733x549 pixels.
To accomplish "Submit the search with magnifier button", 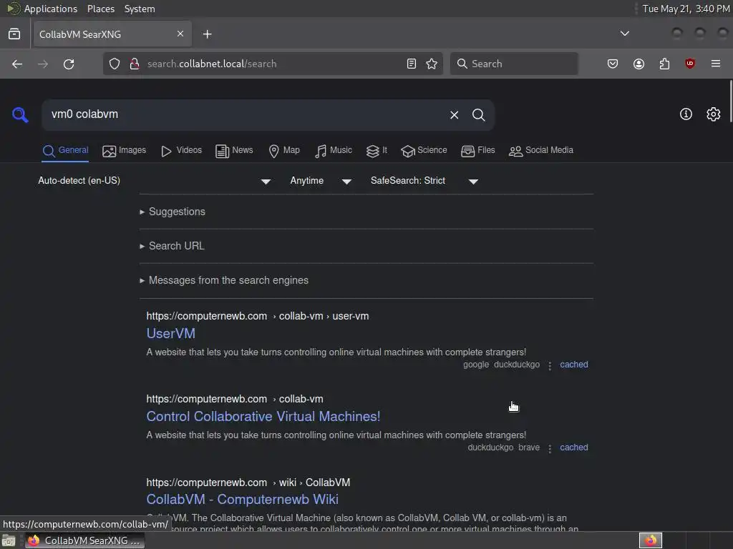I will click(479, 115).
